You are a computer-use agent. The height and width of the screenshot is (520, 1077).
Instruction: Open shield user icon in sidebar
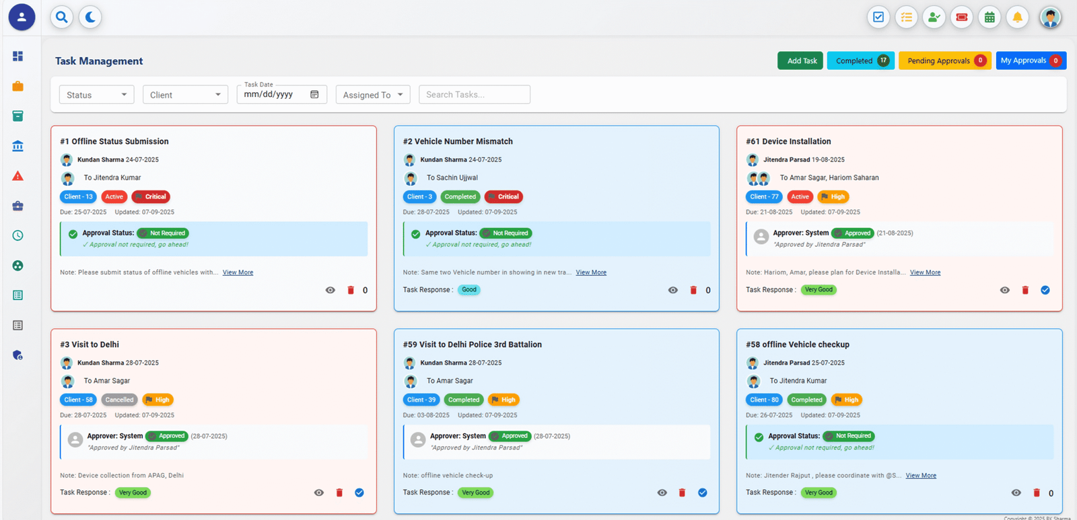18,355
